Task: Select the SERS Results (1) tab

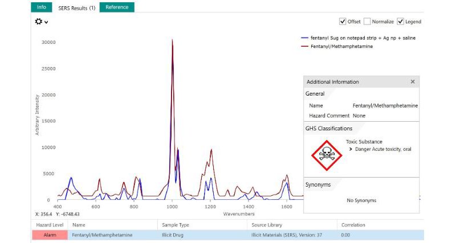Action: [x=77, y=8]
